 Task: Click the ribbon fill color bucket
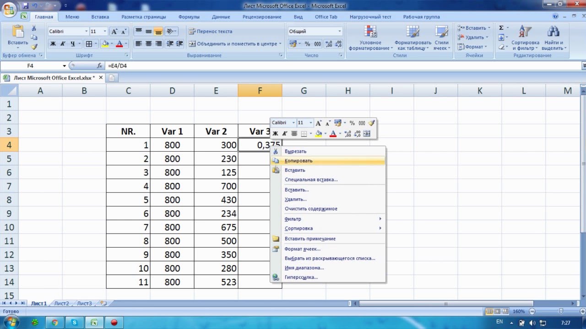click(105, 44)
